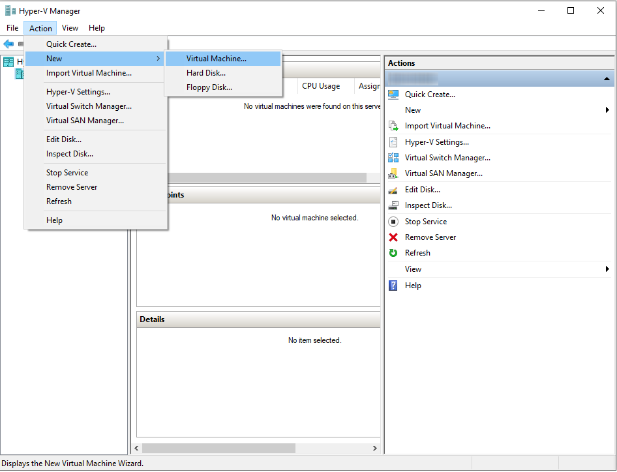This screenshot has height=472, width=617.
Task: Click the Inspect Disk icon in Actions pane
Action: pos(393,205)
